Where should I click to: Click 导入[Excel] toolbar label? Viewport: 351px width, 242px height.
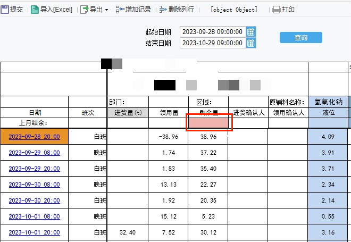point(56,10)
